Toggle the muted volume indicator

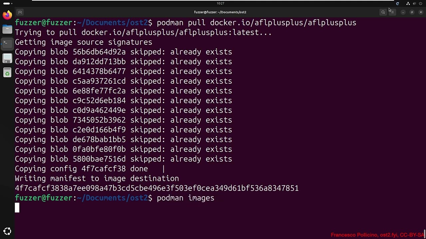414,4
